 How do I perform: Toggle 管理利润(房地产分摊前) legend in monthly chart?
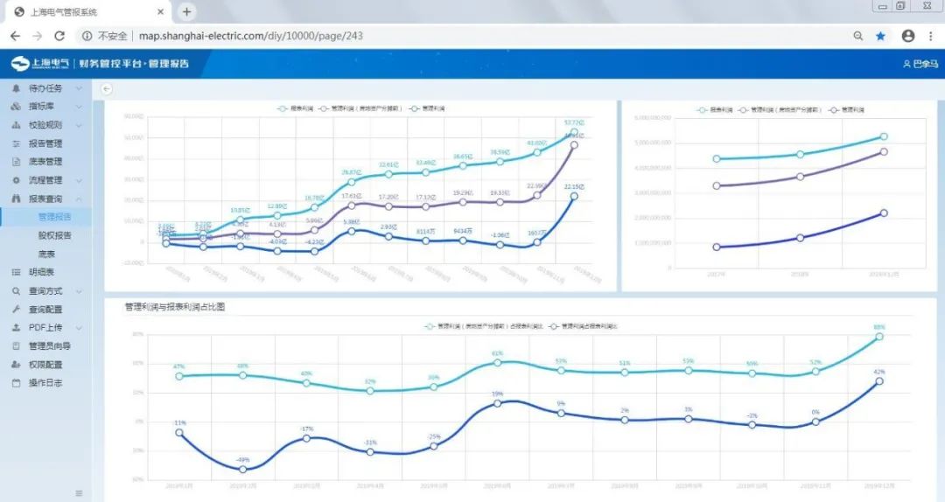(x=360, y=108)
